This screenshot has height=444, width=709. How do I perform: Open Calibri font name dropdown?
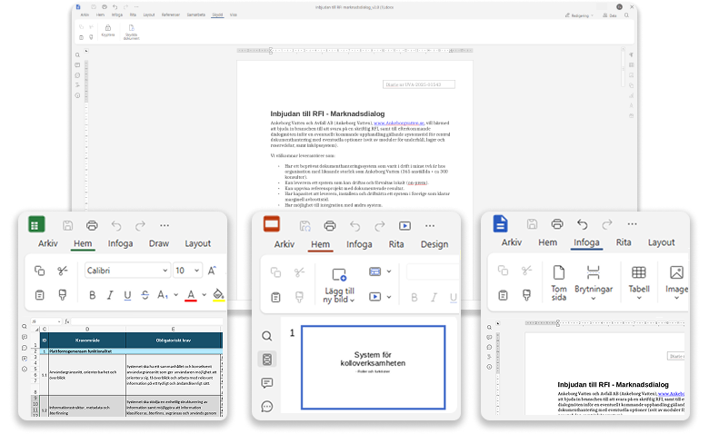[165, 271]
